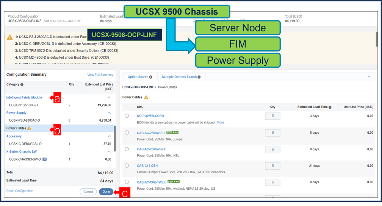This screenshot has width=382, height=206.
Task: Select X-Series Chassis SW category
Action: [x=22, y=151]
